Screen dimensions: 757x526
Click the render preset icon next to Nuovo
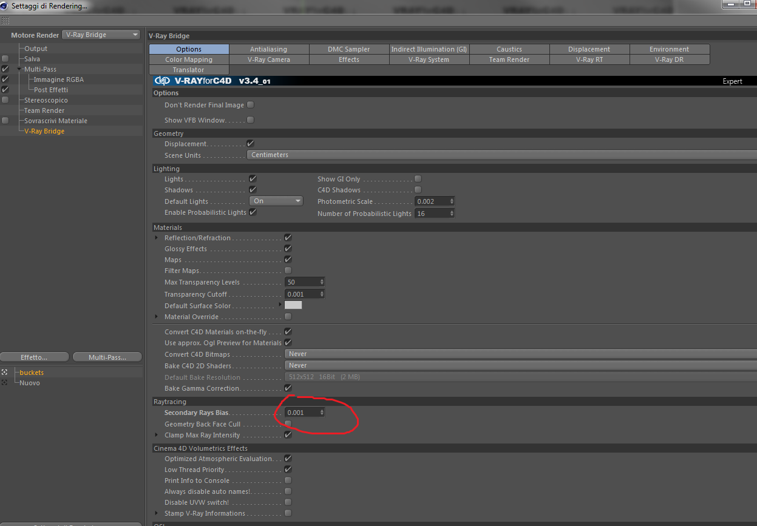tap(5, 383)
